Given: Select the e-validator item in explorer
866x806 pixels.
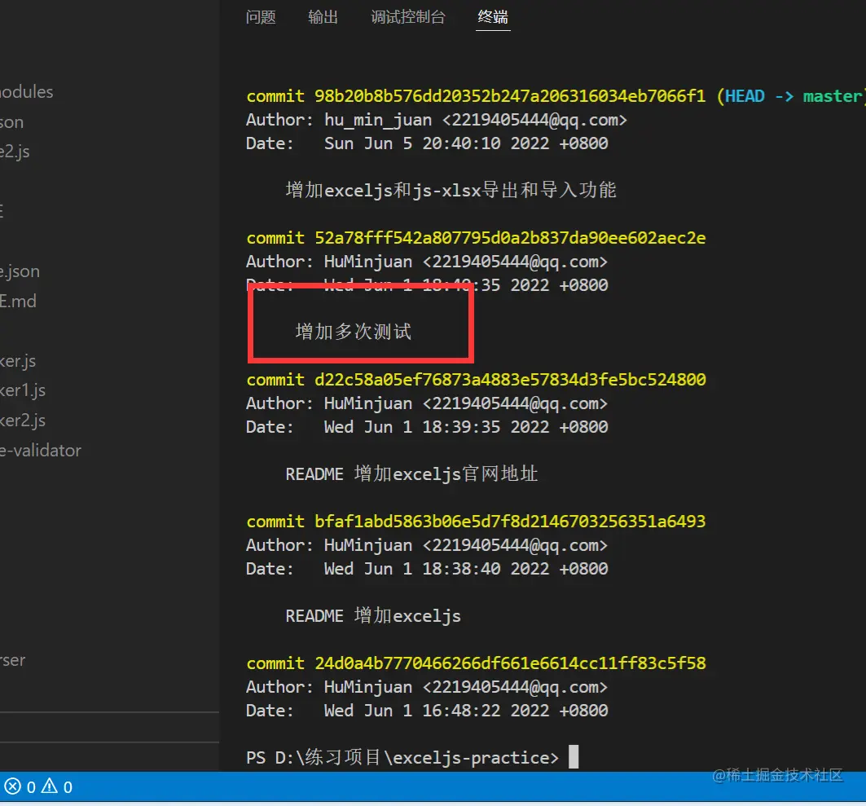Looking at the screenshot, I should 40,450.
